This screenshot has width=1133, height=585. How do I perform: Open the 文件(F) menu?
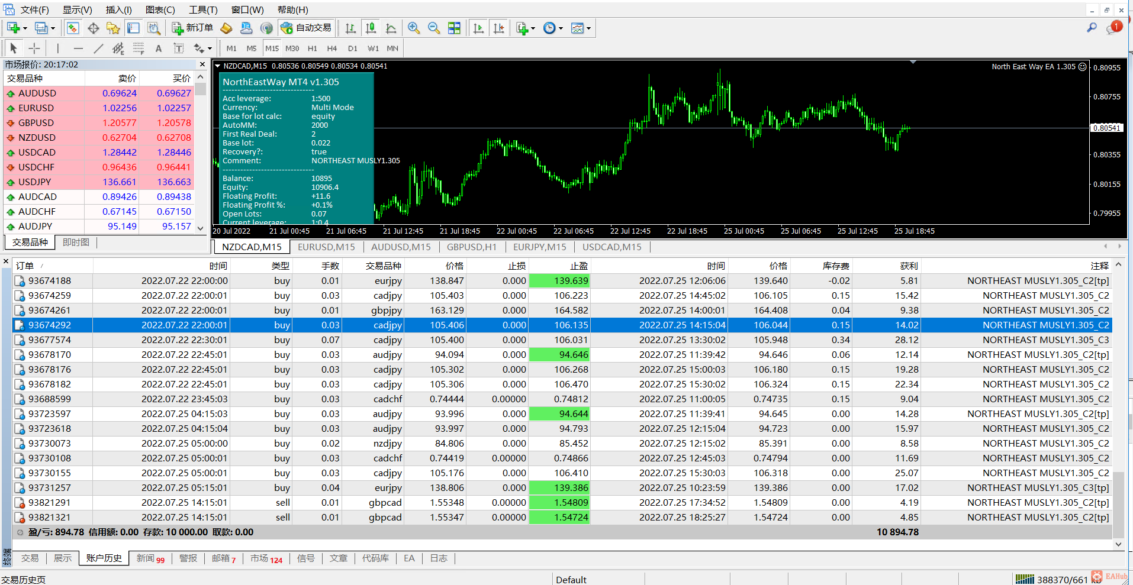point(35,10)
